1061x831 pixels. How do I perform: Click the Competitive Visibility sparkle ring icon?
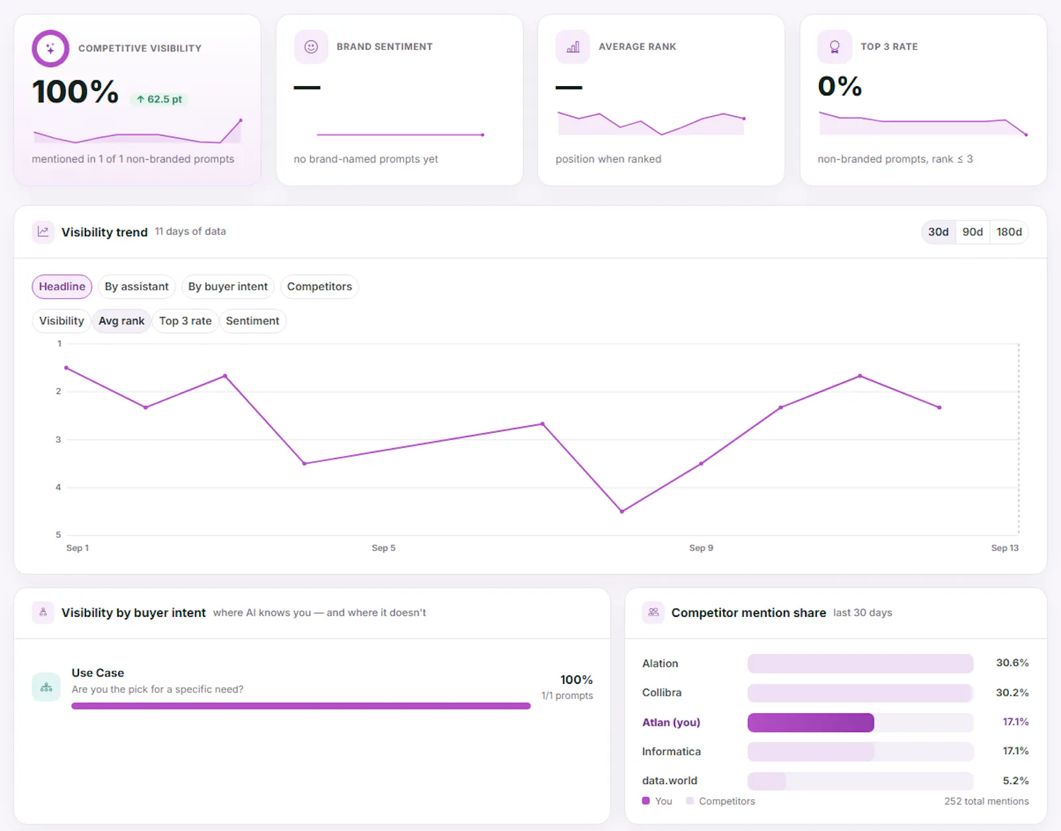click(x=50, y=48)
